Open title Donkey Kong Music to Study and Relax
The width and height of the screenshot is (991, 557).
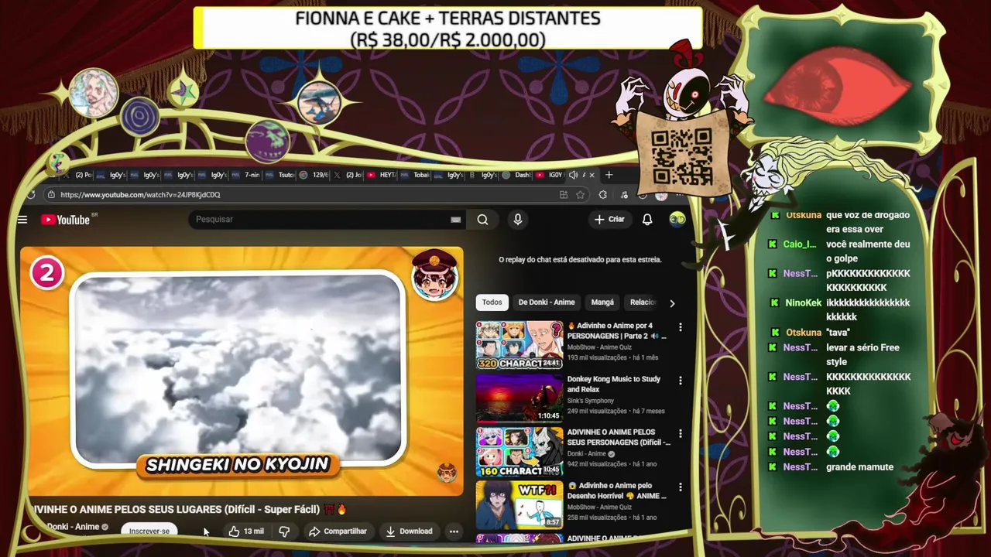[614, 384]
